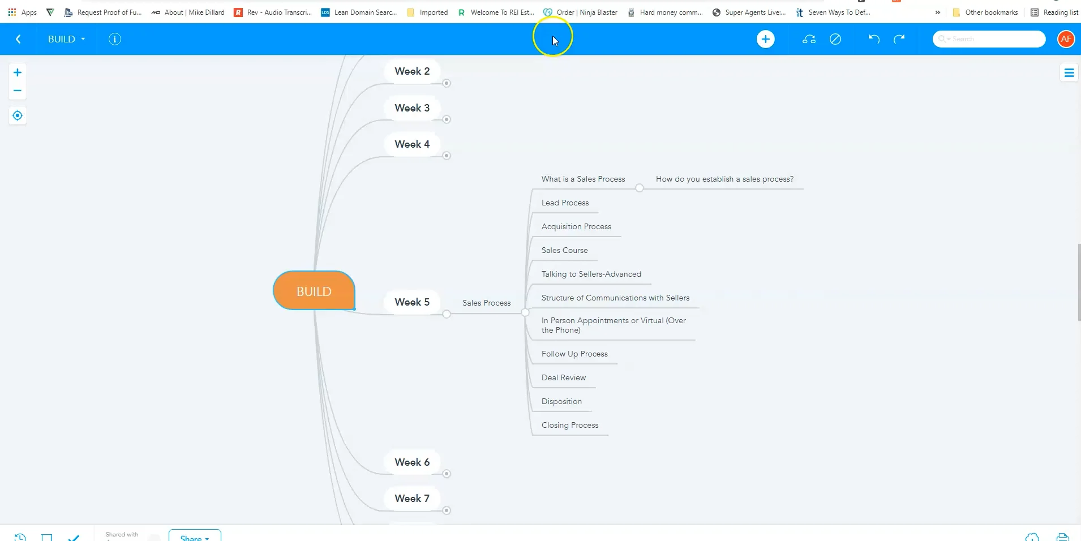This screenshot has width=1081, height=541.
Task: Select the connection tool icon
Action: click(809, 39)
